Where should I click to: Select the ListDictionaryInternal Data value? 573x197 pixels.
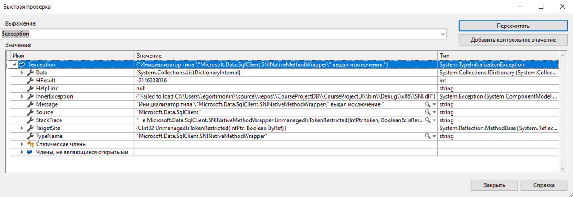(188, 73)
